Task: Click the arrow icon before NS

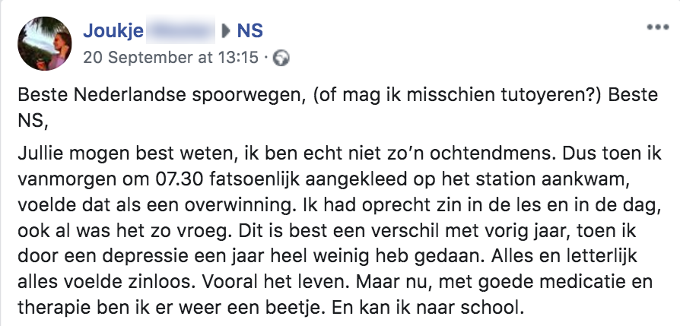Action: tap(225, 31)
